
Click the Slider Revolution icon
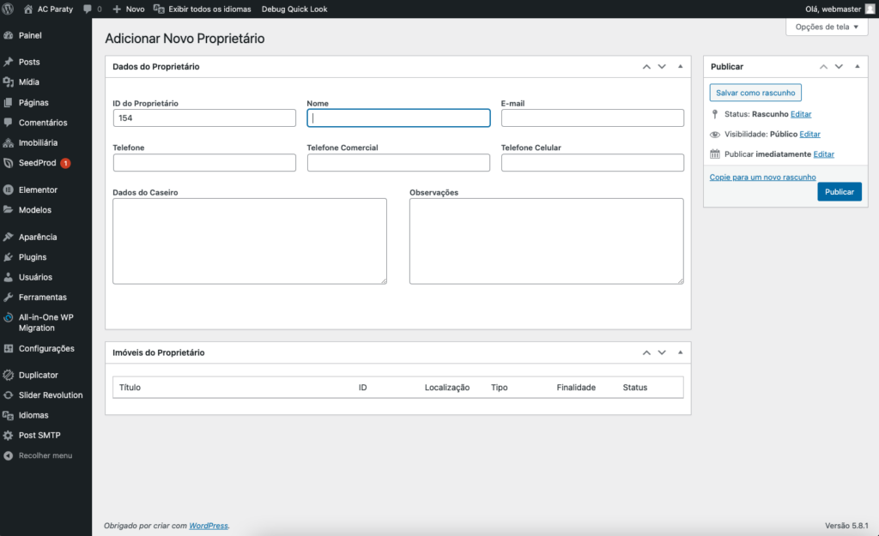(x=9, y=395)
